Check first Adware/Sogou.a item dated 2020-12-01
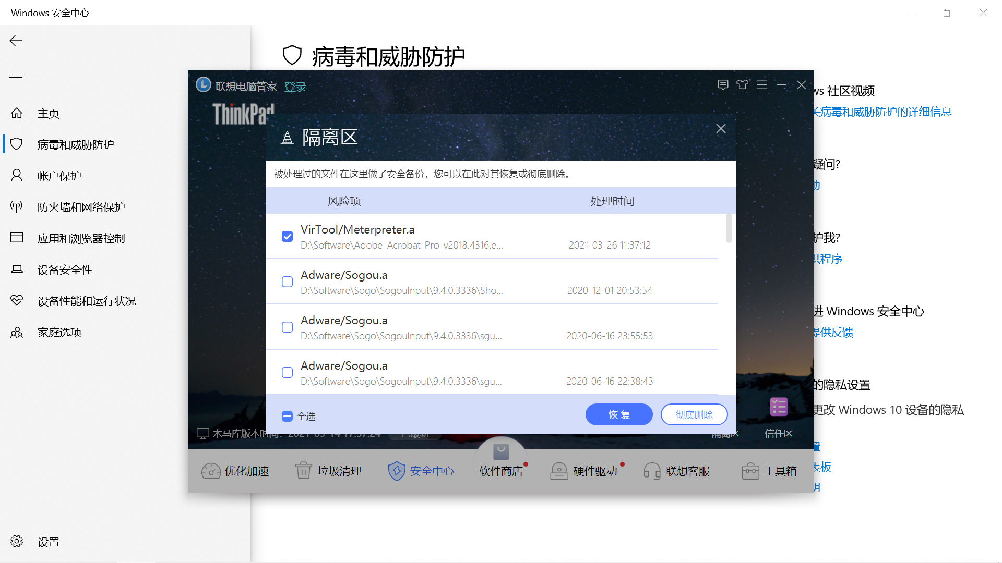 [x=287, y=282]
